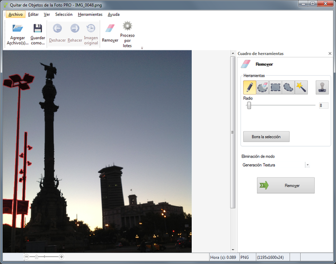Select the free-form lasso selection tool
Image resolution: width=336 pixels, height=264 pixels.
288,88
